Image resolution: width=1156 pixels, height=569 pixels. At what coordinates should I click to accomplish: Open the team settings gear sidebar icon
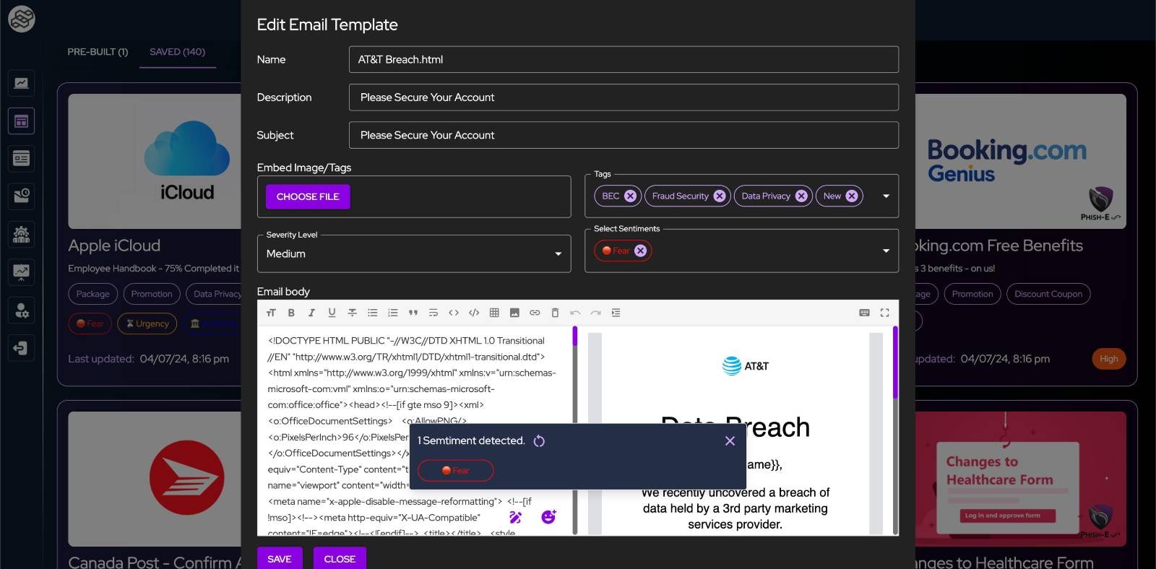(x=22, y=234)
